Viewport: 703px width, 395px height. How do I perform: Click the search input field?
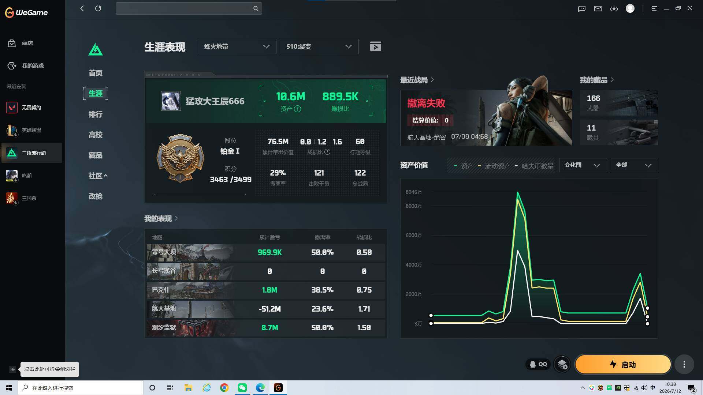189,8
